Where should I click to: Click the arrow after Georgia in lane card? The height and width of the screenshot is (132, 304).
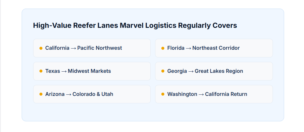coord(191,71)
